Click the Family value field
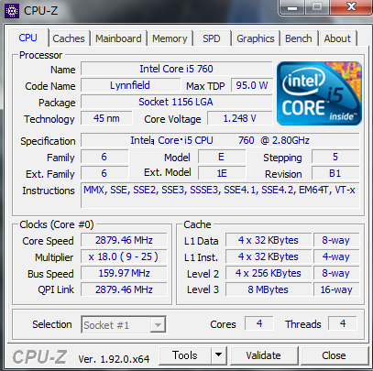The height and width of the screenshot is (371, 373). [x=104, y=157]
